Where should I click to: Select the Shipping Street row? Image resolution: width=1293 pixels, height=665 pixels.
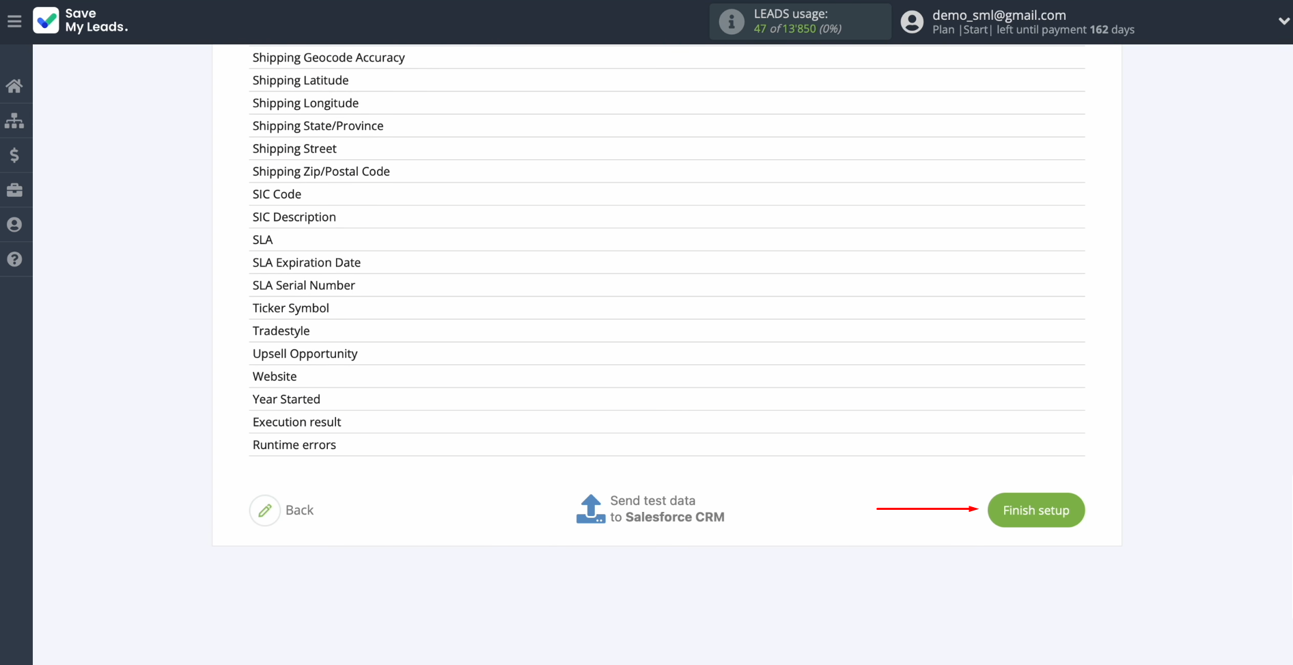[667, 148]
